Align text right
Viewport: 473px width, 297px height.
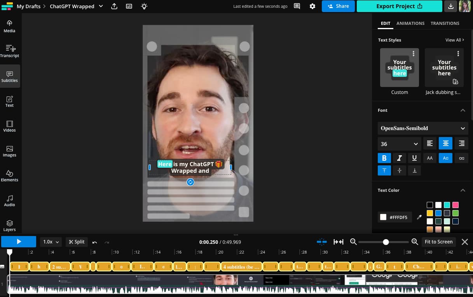pos(462,143)
